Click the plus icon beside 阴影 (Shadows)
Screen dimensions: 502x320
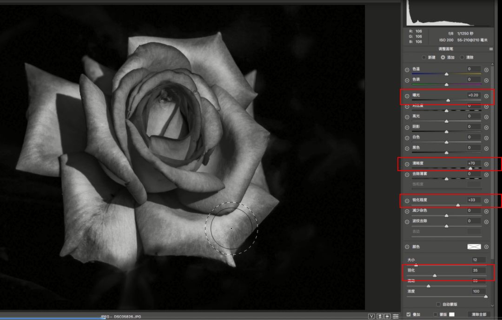point(486,127)
